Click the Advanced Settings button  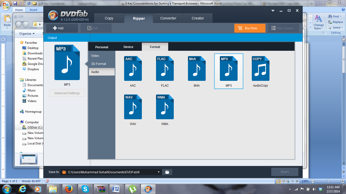(67, 93)
